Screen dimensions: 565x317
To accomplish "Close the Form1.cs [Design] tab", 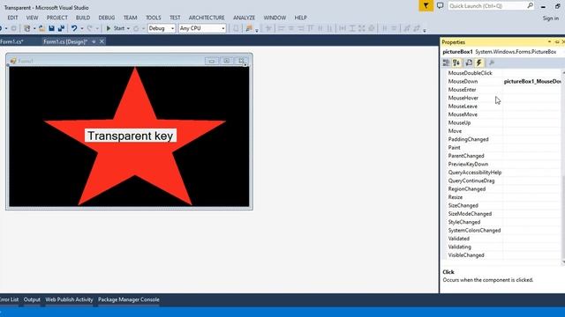I will coord(102,41).
